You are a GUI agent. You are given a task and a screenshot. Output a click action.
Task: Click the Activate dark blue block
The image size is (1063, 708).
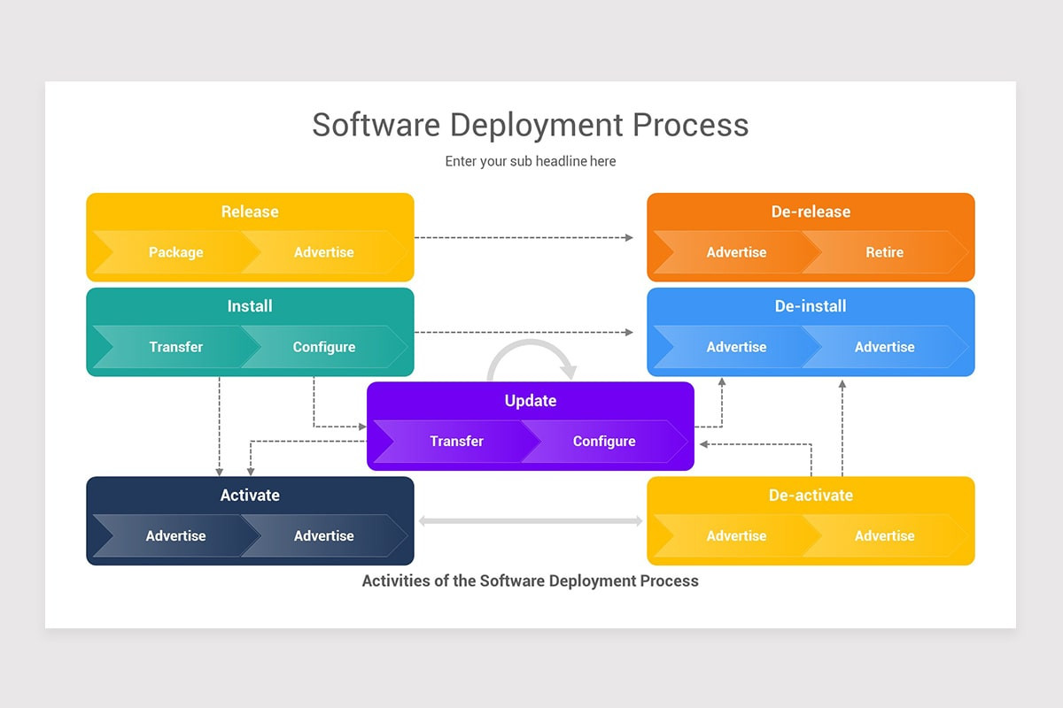coord(250,496)
